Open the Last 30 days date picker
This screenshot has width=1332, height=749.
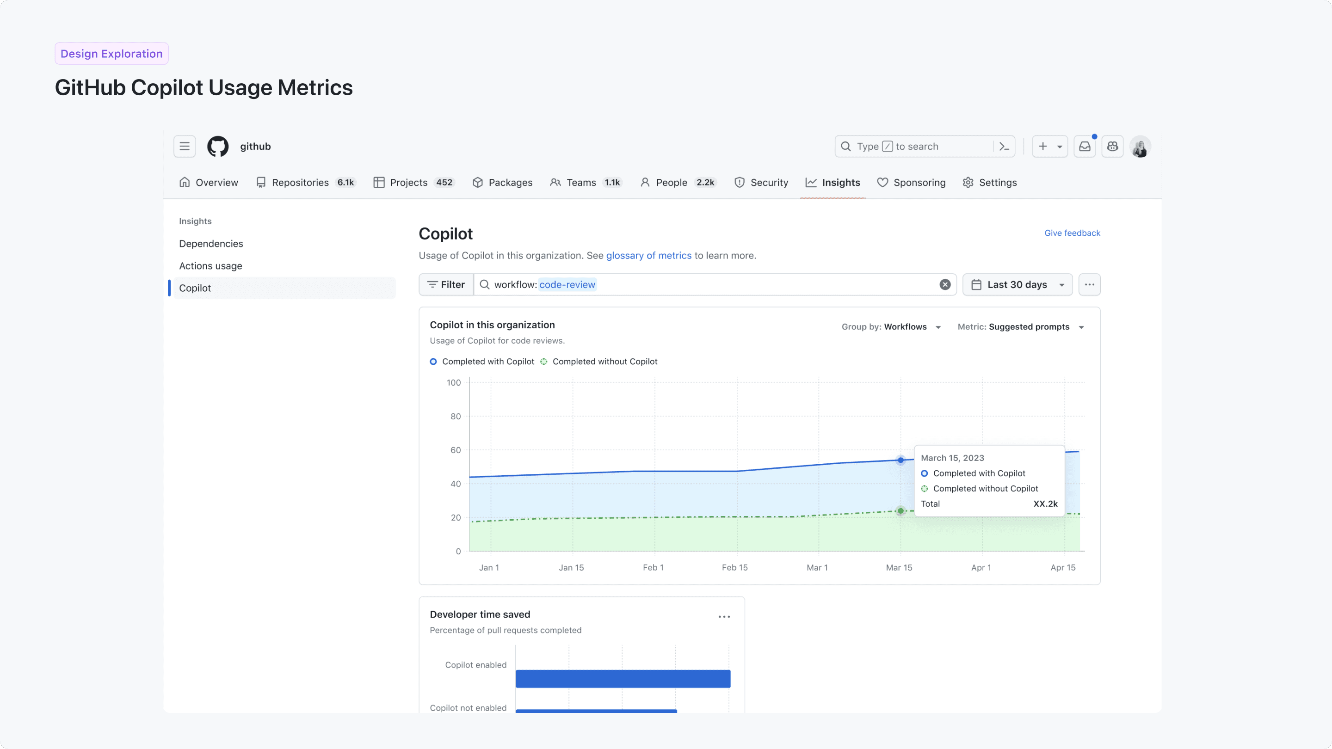[x=1017, y=284]
